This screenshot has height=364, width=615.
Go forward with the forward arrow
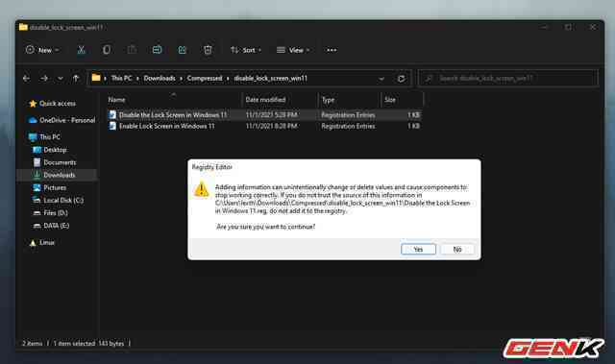click(x=44, y=79)
